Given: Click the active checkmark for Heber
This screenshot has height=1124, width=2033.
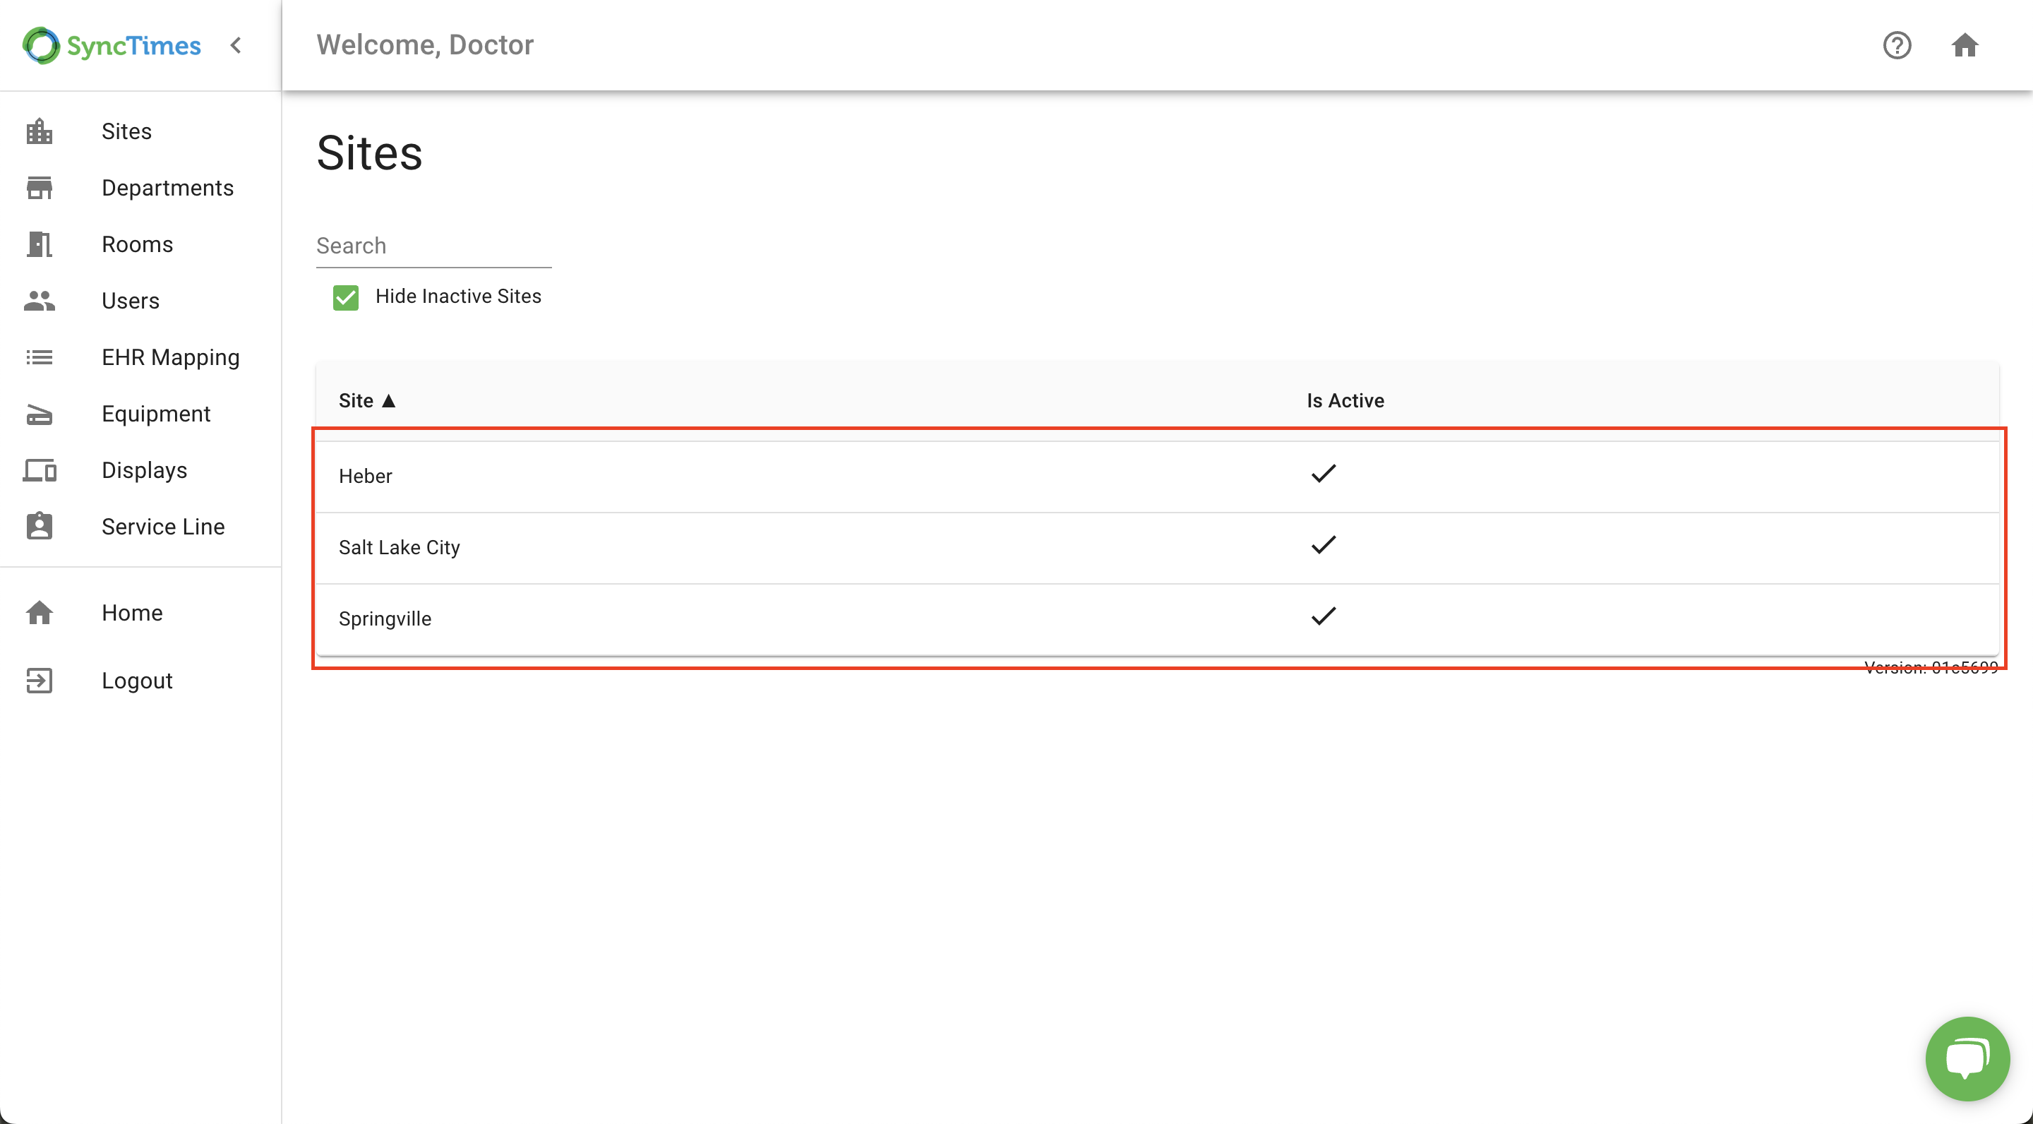Looking at the screenshot, I should click(x=1324, y=474).
